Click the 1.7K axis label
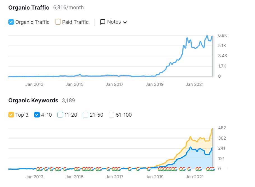255x187 pixels. [222, 66]
